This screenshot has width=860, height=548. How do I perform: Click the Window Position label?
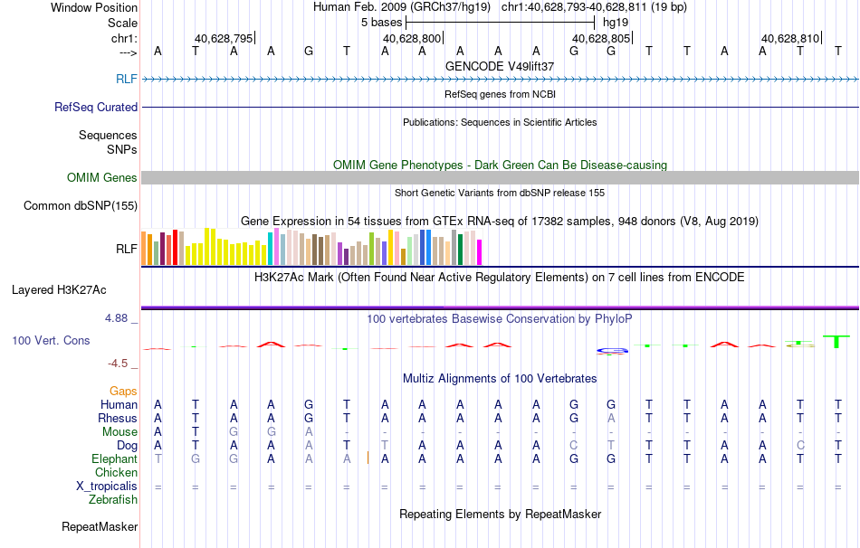(x=94, y=7)
